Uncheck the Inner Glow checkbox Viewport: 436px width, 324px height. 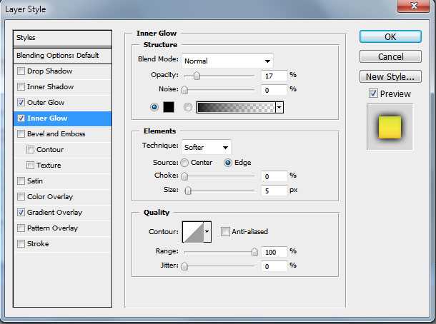point(21,118)
